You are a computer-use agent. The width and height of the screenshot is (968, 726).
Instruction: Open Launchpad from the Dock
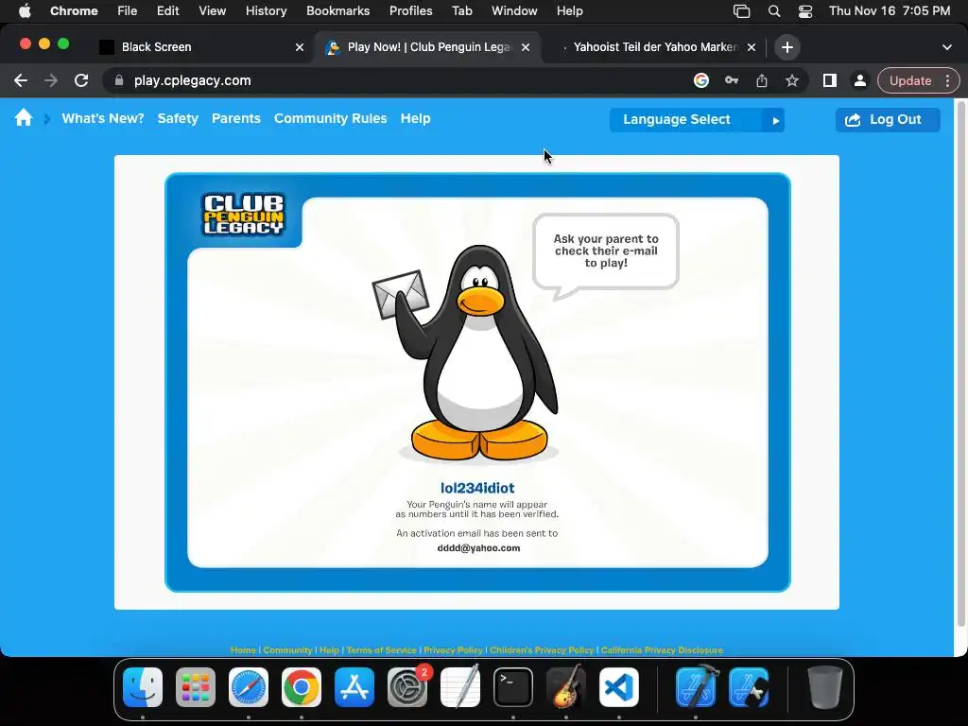click(x=196, y=687)
